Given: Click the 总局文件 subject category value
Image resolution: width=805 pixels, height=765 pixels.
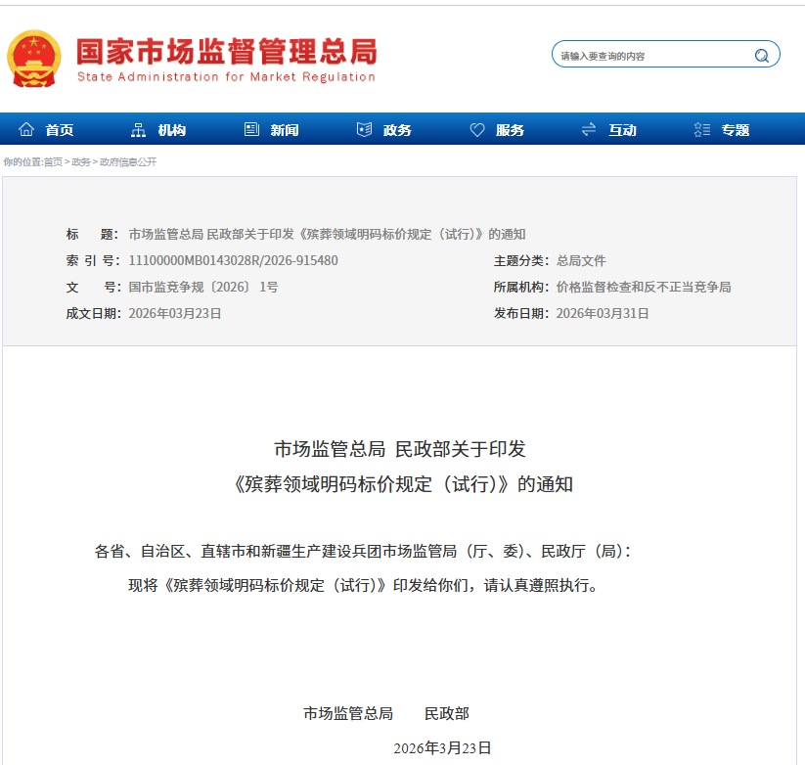Looking at the screenshot, I should (x=581, y=261).
